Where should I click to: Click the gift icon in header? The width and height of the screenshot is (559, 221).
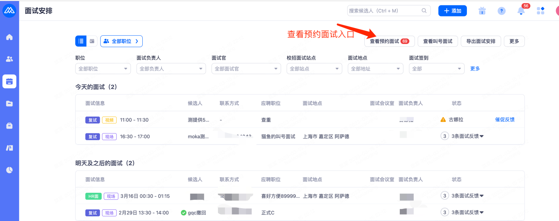click(482, 11)
